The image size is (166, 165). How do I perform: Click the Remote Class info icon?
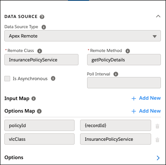39,51
